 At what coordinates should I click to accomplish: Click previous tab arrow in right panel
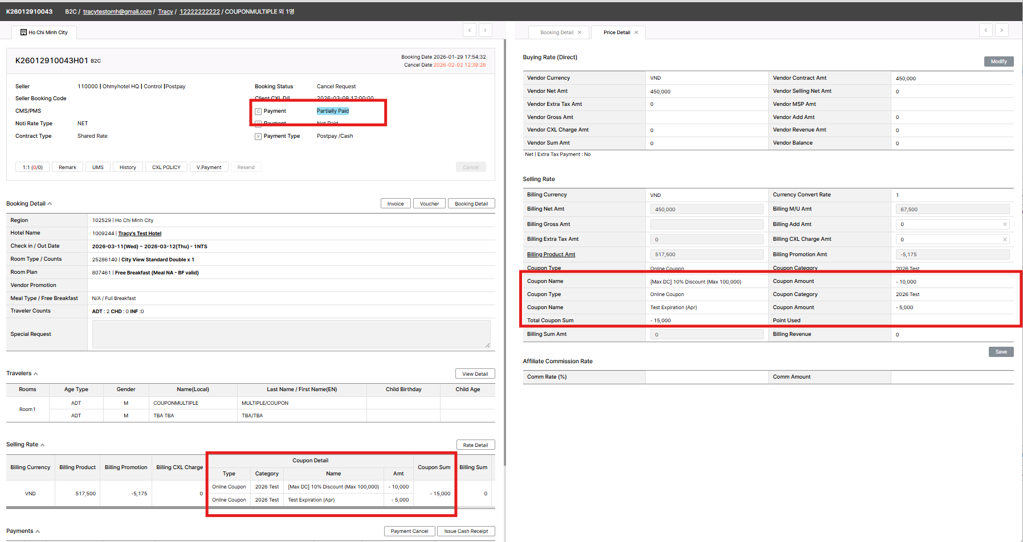pyautogui.click(x=986, y=30)
